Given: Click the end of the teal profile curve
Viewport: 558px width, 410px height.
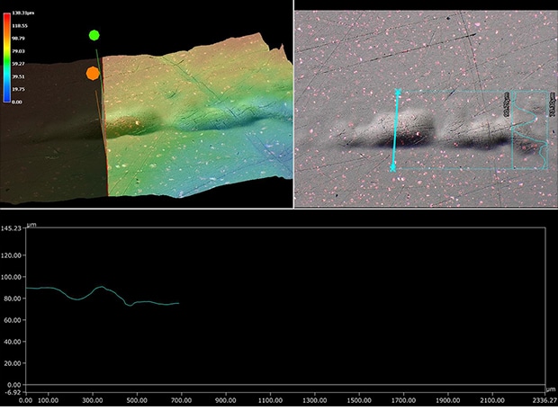Looking at the screenshot, I should tap(178, 304).
